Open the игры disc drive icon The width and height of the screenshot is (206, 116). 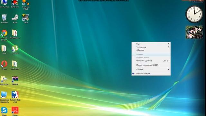pyautogui.click(x=15, y=19)
